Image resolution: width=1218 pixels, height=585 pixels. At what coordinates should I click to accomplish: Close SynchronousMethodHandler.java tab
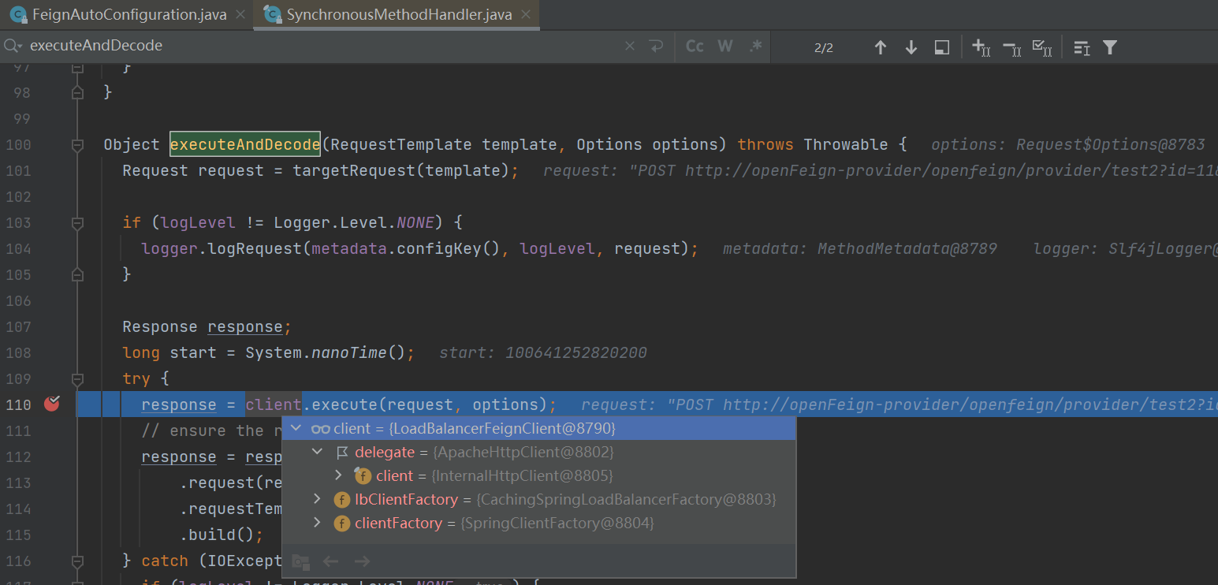pyautogui.click(x=526, y=15)
